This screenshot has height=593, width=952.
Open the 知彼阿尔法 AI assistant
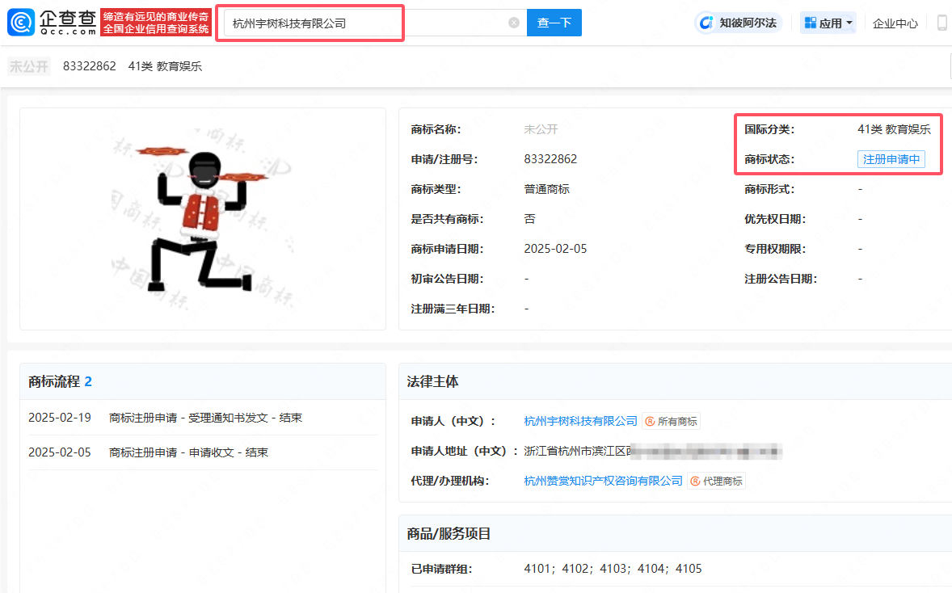click(x=739, y=23)
